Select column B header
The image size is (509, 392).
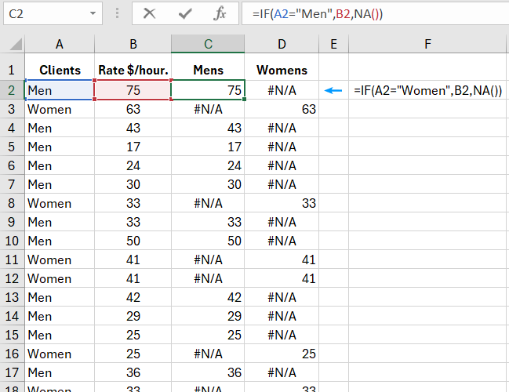coord(133,44)
